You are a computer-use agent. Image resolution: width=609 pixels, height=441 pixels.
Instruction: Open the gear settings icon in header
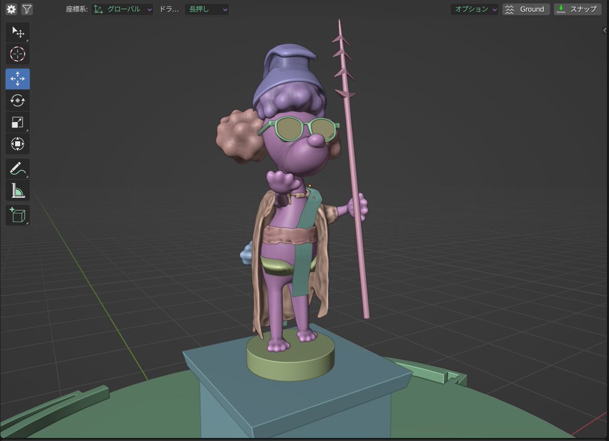point(11,9)
